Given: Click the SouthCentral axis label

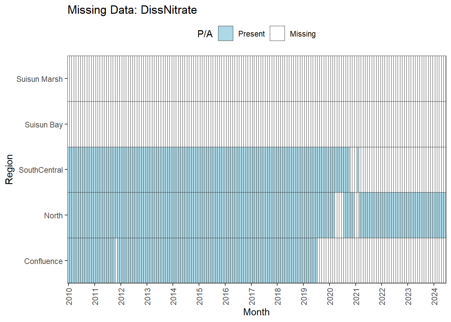Looking at the screenshot, I should click(41, 170).
